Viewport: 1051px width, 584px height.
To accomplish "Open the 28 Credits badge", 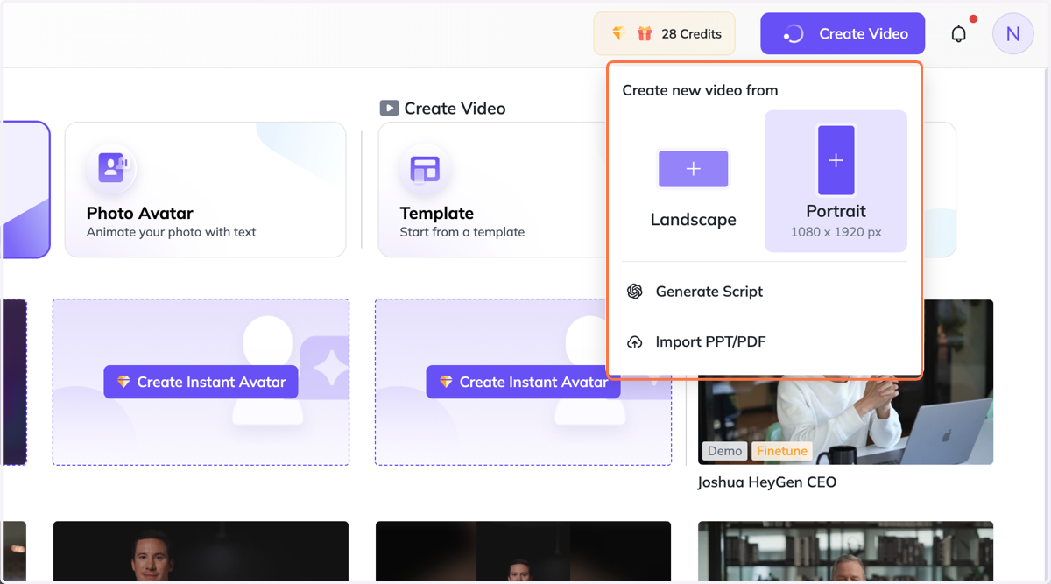I will [x=665, y=34].
